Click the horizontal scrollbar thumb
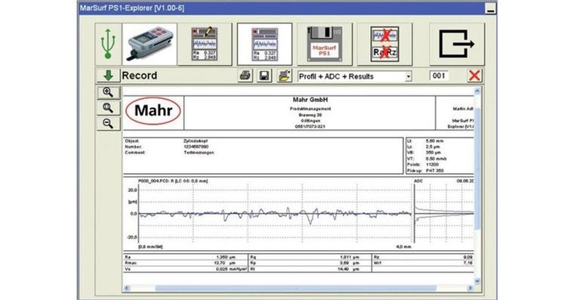This screenshot has width=574, height=300. (296, 288)
